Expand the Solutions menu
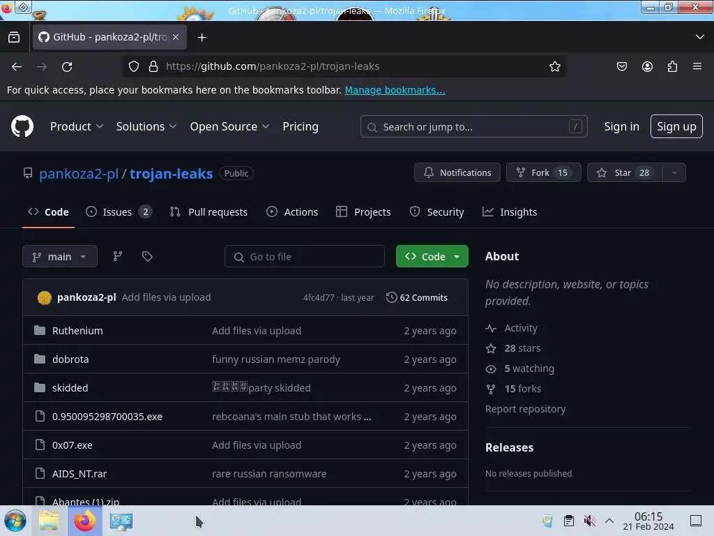The width and height of the screenshot is (714, 536). (x=146, y=126)
